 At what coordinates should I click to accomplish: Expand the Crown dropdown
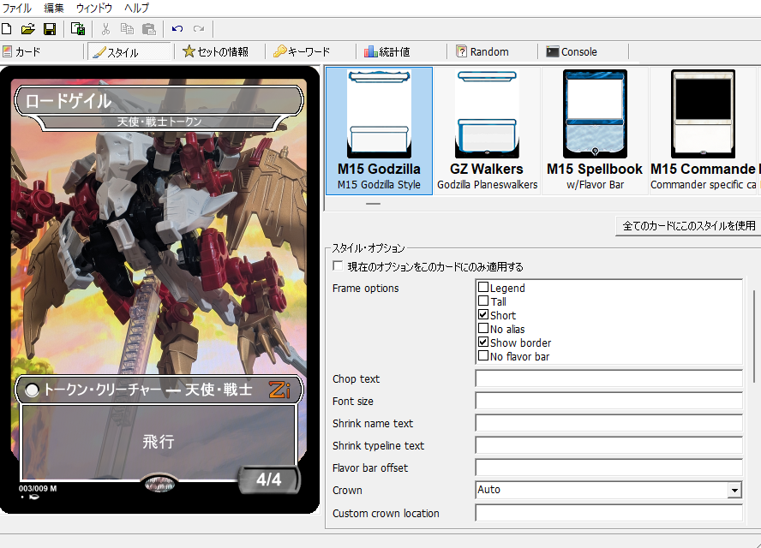point(734,491)
